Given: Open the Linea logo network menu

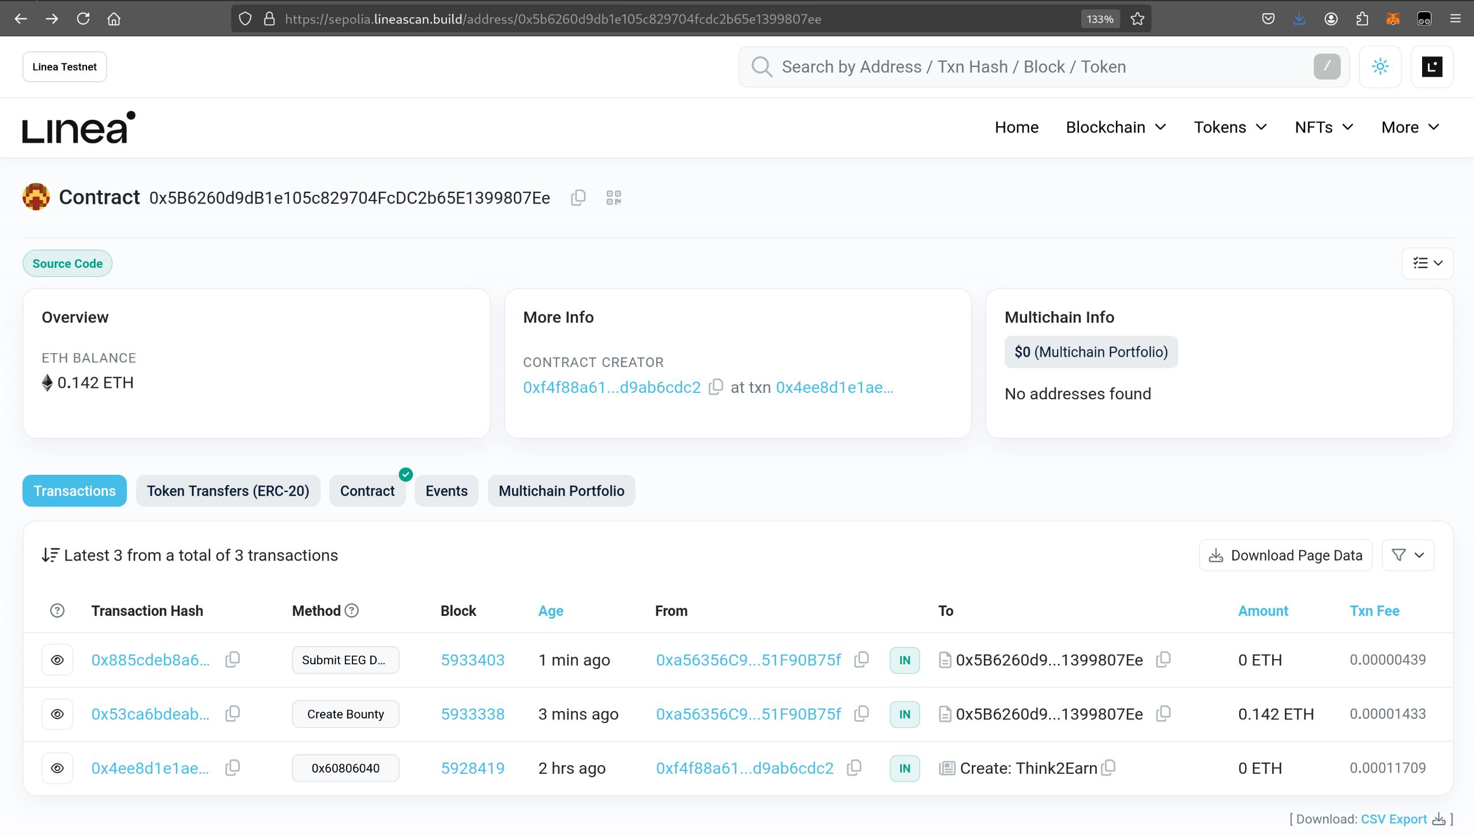Looking at the screenshot, I should 1432,67.
